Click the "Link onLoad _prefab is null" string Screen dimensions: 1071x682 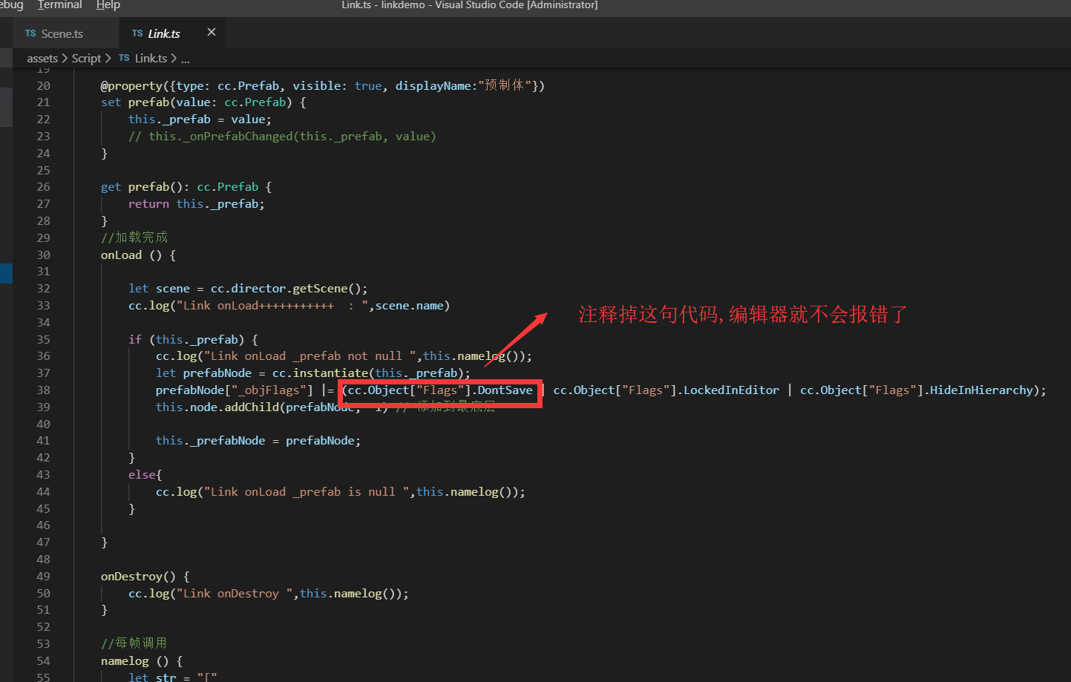pyautogui.click(x=307, y=492)
